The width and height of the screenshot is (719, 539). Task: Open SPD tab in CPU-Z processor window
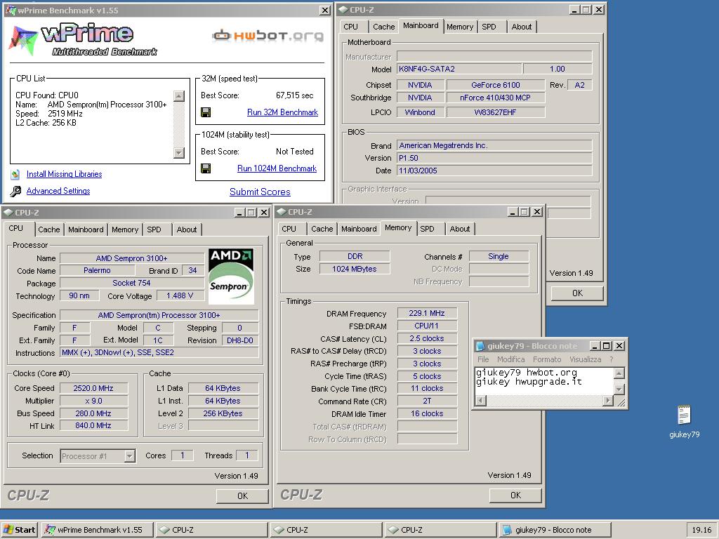[154, 229]
